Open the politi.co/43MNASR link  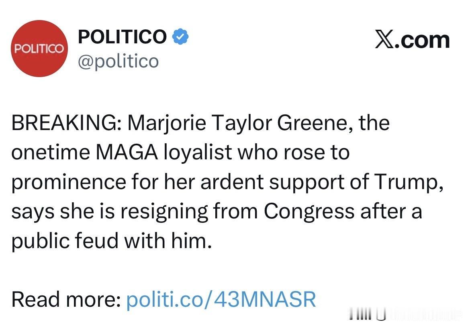coord(221,299)
